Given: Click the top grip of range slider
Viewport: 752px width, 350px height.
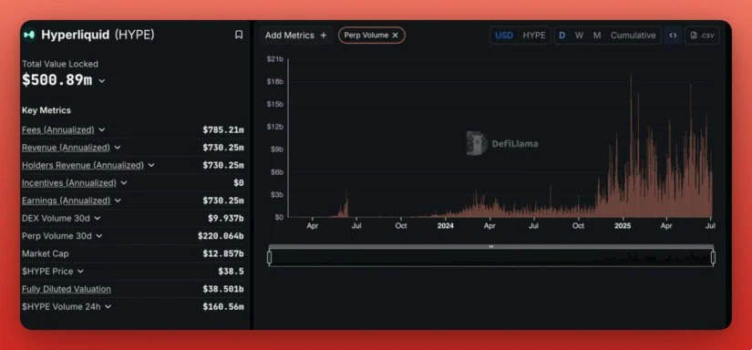Looking at the screenshot, I should coord(491,246).
